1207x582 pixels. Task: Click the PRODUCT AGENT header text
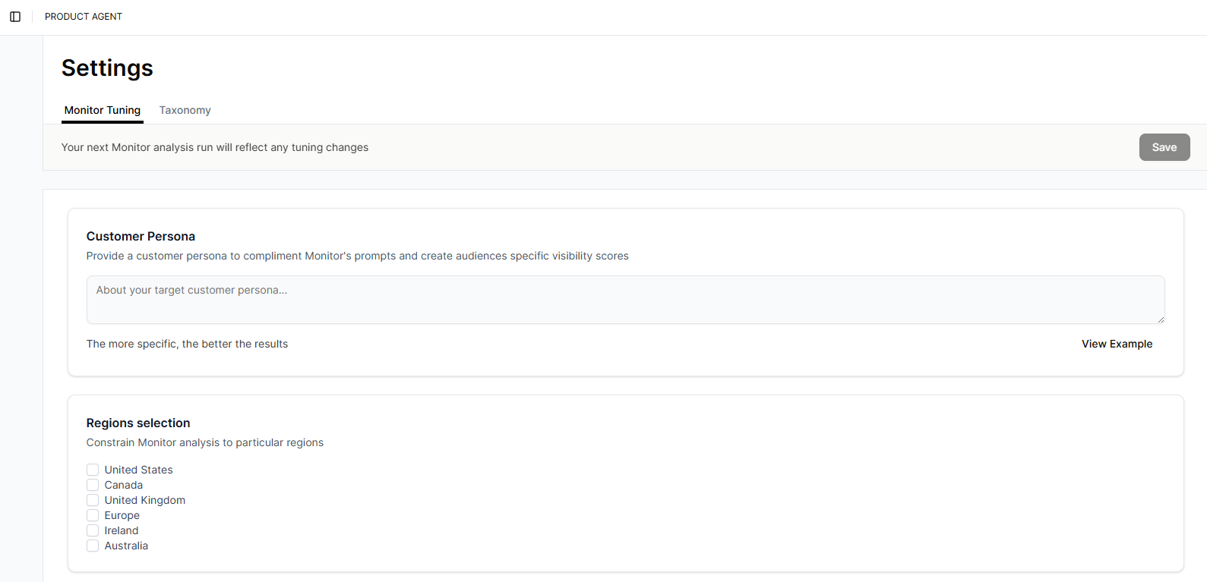pyautogui.click(x=84, y=17)
